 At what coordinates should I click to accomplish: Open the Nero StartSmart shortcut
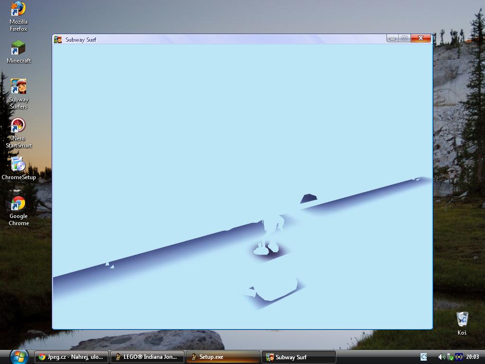point(18,133)
